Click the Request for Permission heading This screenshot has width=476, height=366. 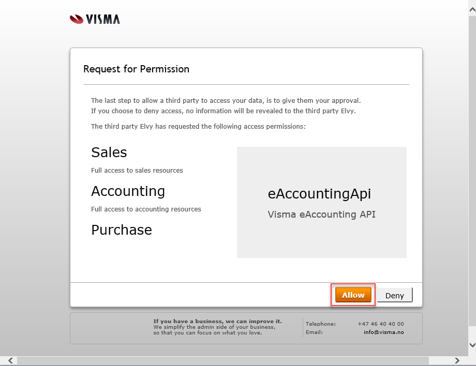point(136,69)
